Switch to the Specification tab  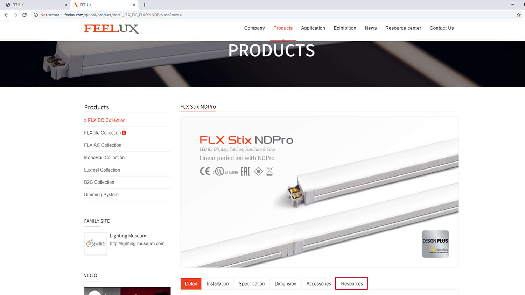pos(252,283)
